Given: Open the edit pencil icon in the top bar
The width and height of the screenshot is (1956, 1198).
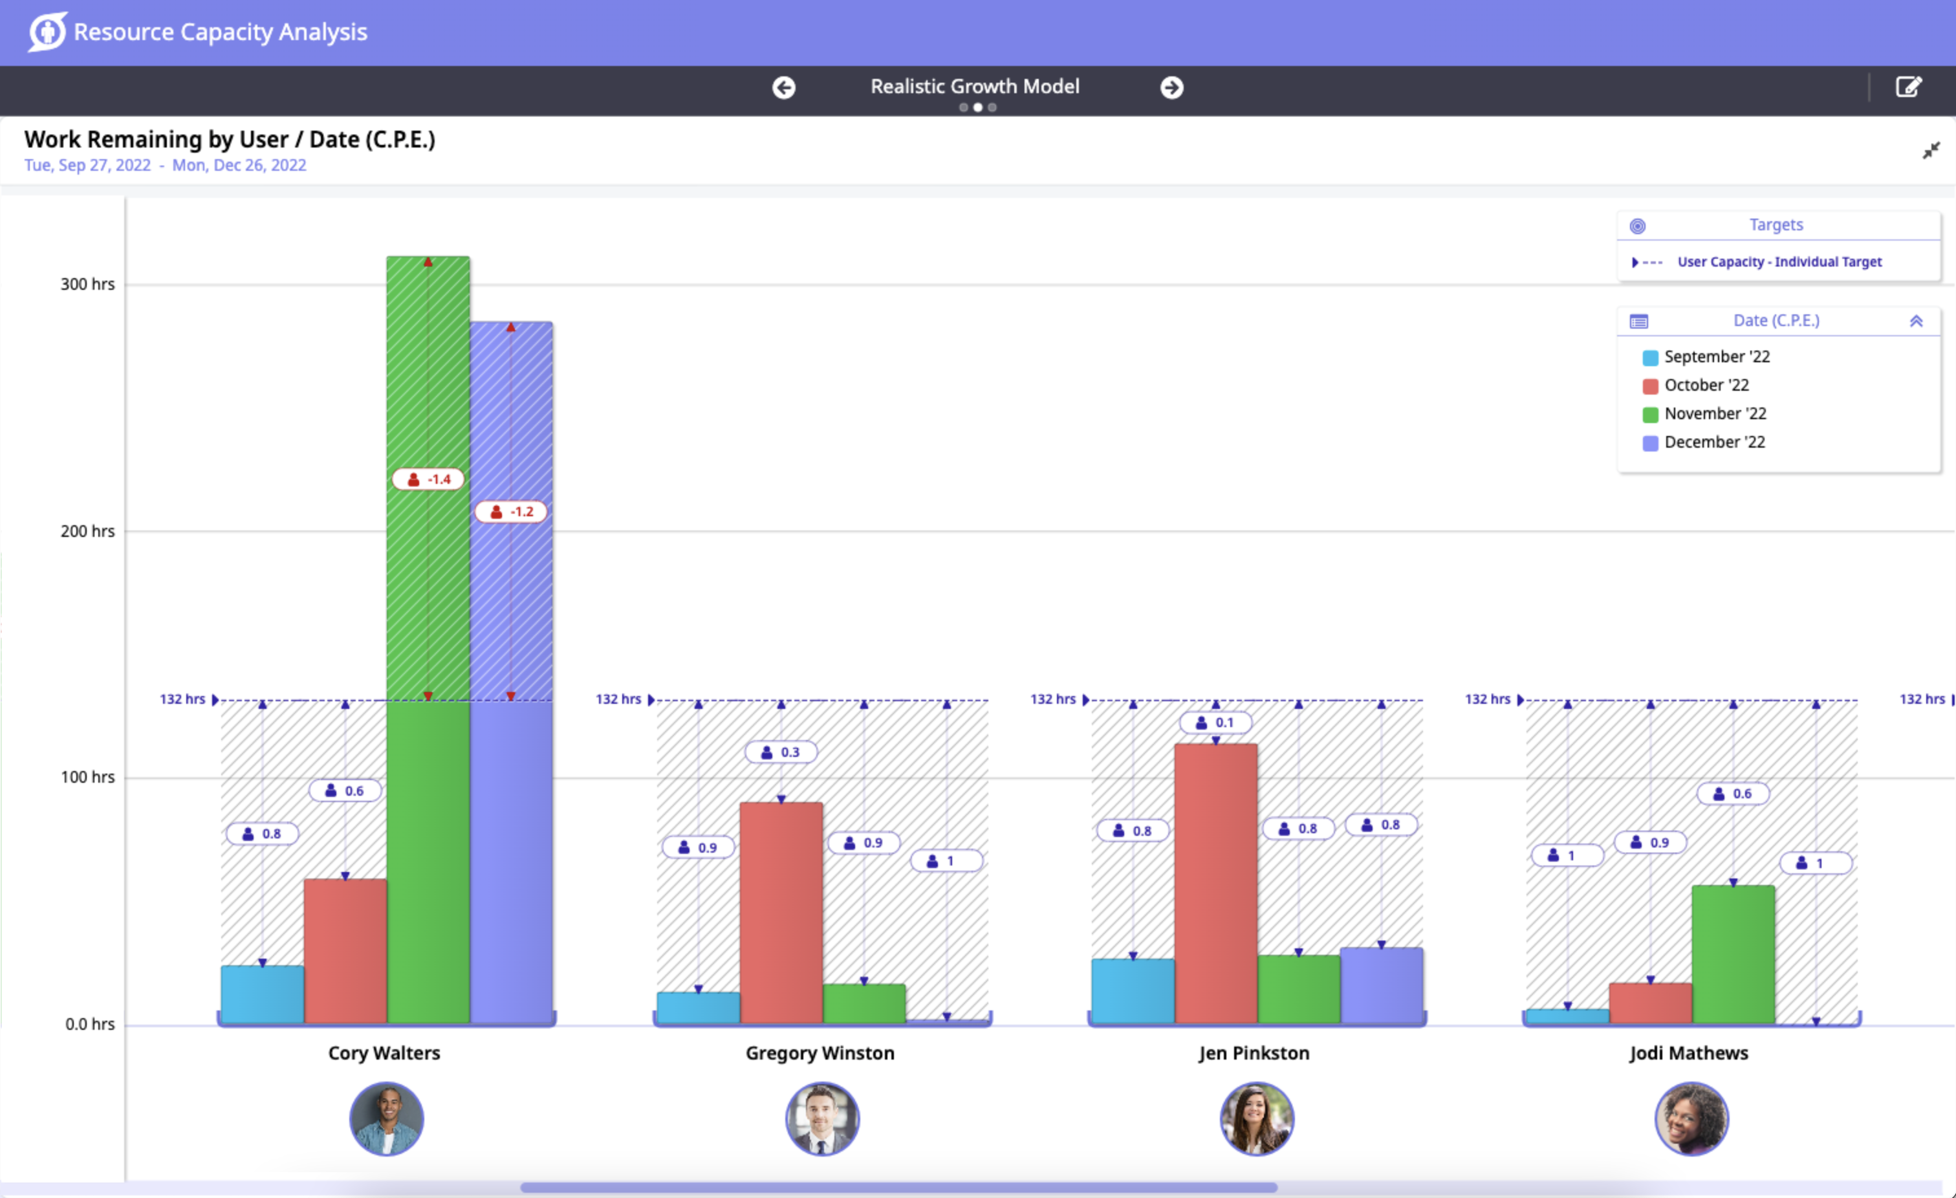Looking at the screenshot, I should pyautogui.click(x=1909, y=87).
